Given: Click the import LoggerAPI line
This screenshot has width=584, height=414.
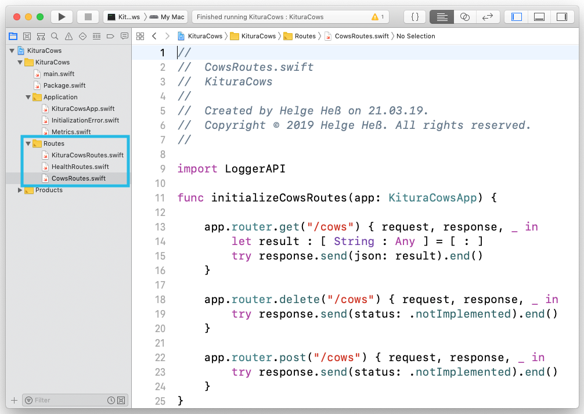Looking at the screenshot, I should [231, 169].
